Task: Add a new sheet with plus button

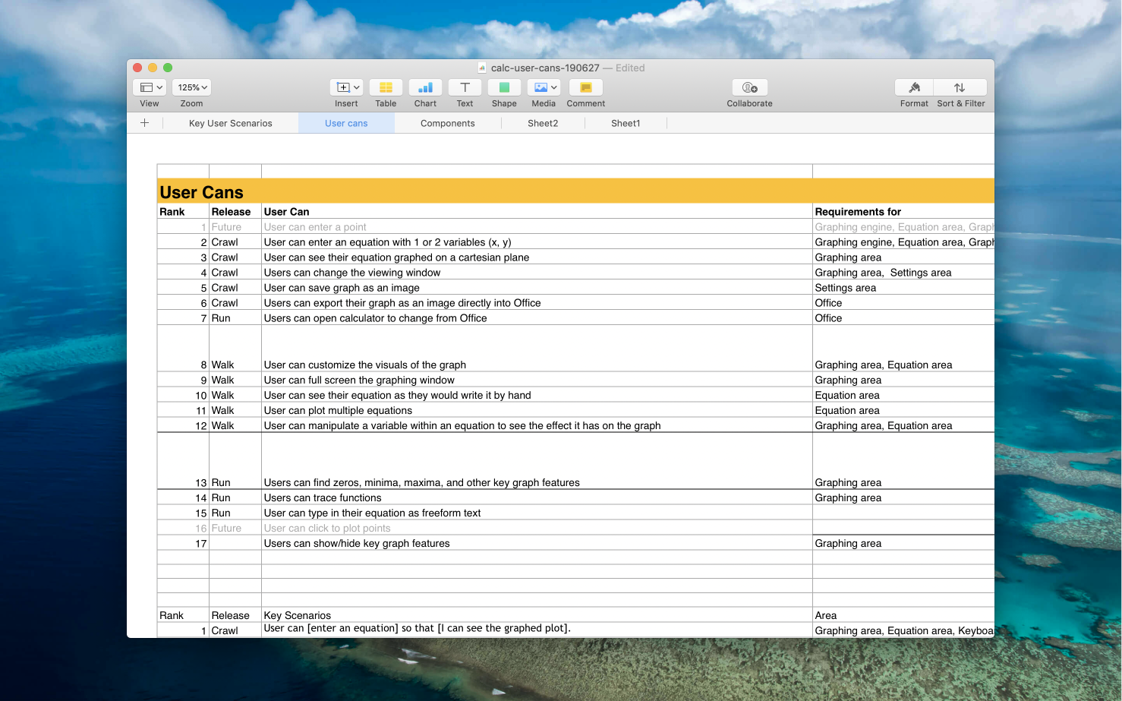Action: (144, 123)
